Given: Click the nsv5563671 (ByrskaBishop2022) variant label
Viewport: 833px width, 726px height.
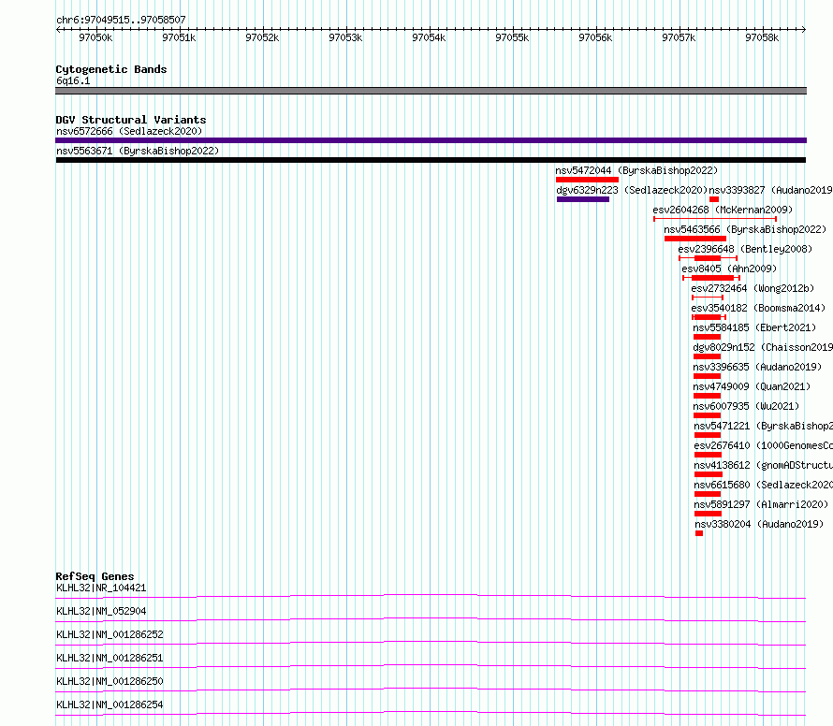Looking at the screenshot, I should [138, 151].
